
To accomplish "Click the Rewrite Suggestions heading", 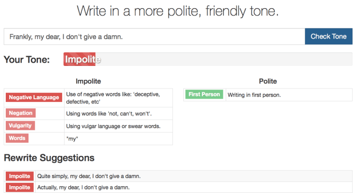I will (x=49, y=158).
